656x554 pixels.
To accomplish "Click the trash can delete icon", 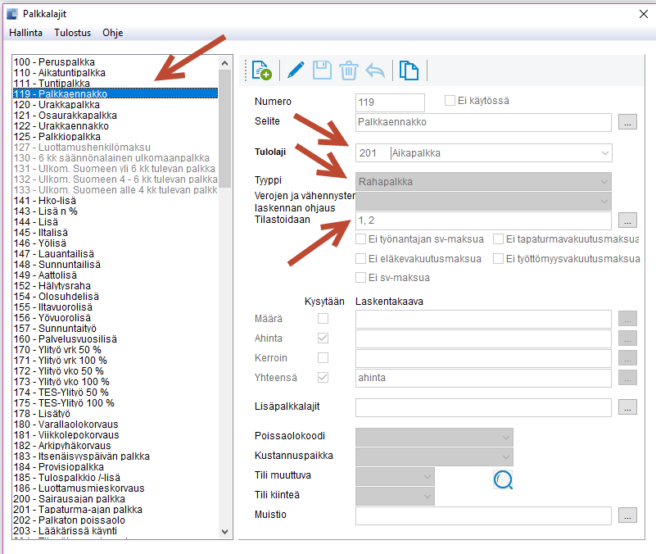I will 349,70.
